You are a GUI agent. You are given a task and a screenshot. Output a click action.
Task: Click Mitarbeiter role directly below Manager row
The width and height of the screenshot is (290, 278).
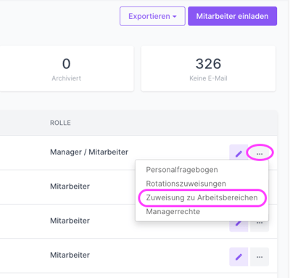pyautogui.click(x=70, y=187)
